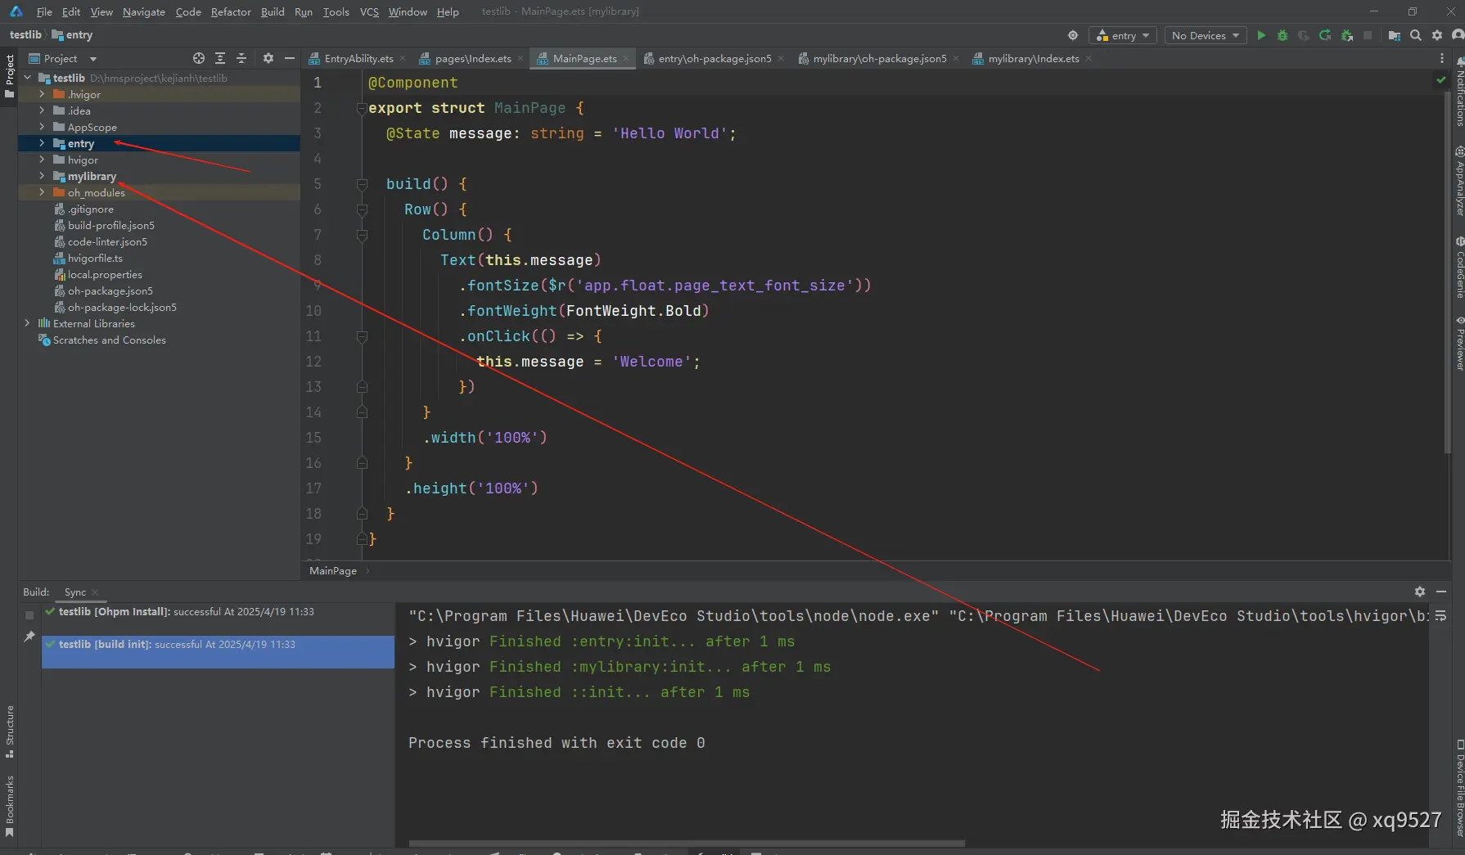This screenshot has height=855, width=1465.
Task: Run the app with the green play button
Action: (x=1261, y=35)
